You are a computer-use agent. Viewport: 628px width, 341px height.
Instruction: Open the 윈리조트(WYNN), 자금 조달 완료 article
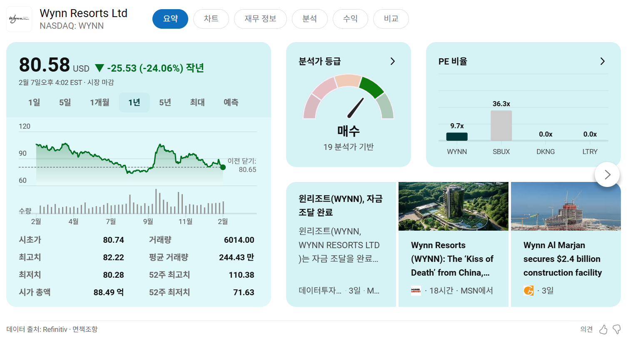[x=341, y=244]
